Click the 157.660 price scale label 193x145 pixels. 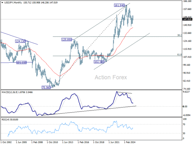click(x=187, y=9)
